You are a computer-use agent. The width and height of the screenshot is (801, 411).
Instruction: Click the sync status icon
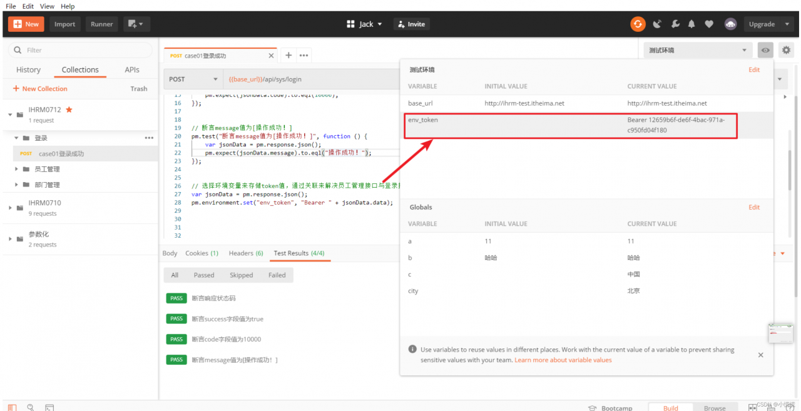638,24
